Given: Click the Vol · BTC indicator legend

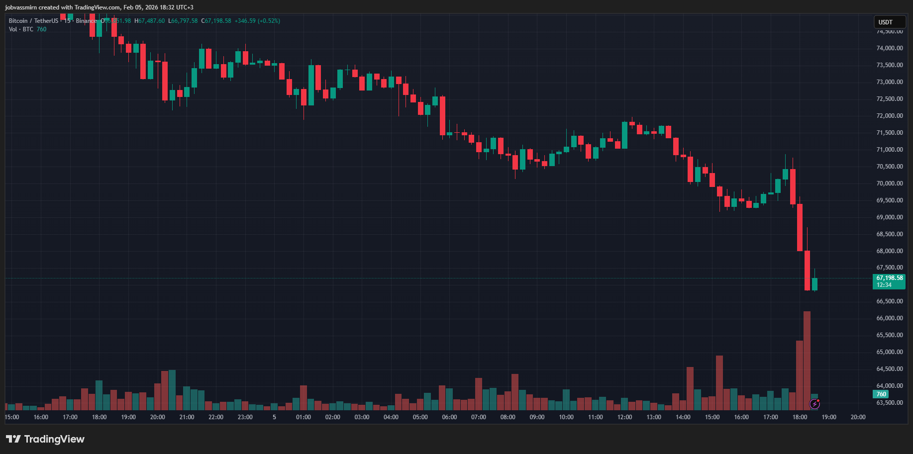Looking at the screenshot, I should tap(21, 29).
